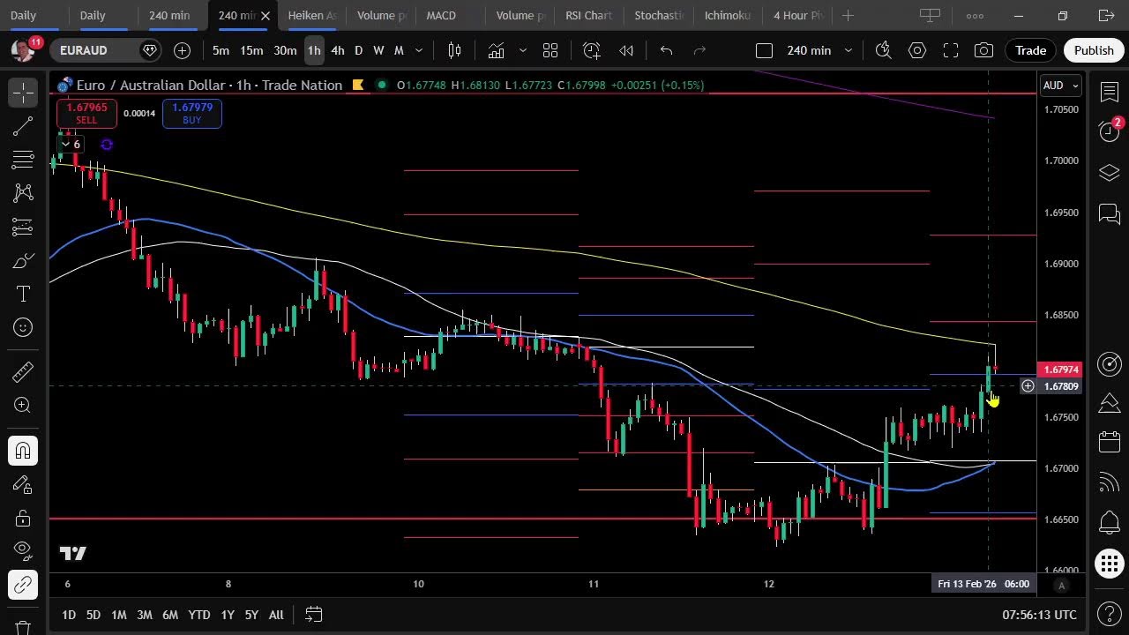Select the crosshair cursor tool

pos(23,92)
